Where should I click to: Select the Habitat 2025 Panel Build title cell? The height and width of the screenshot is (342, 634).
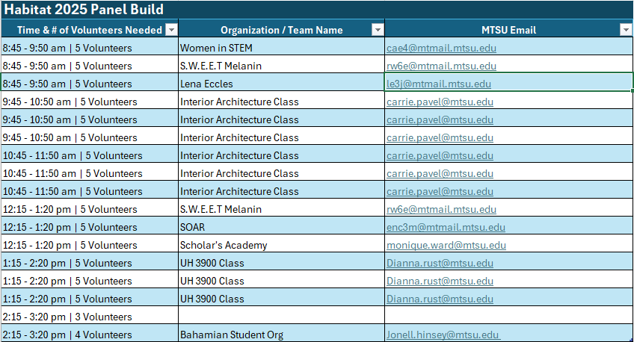pos(84,10)
